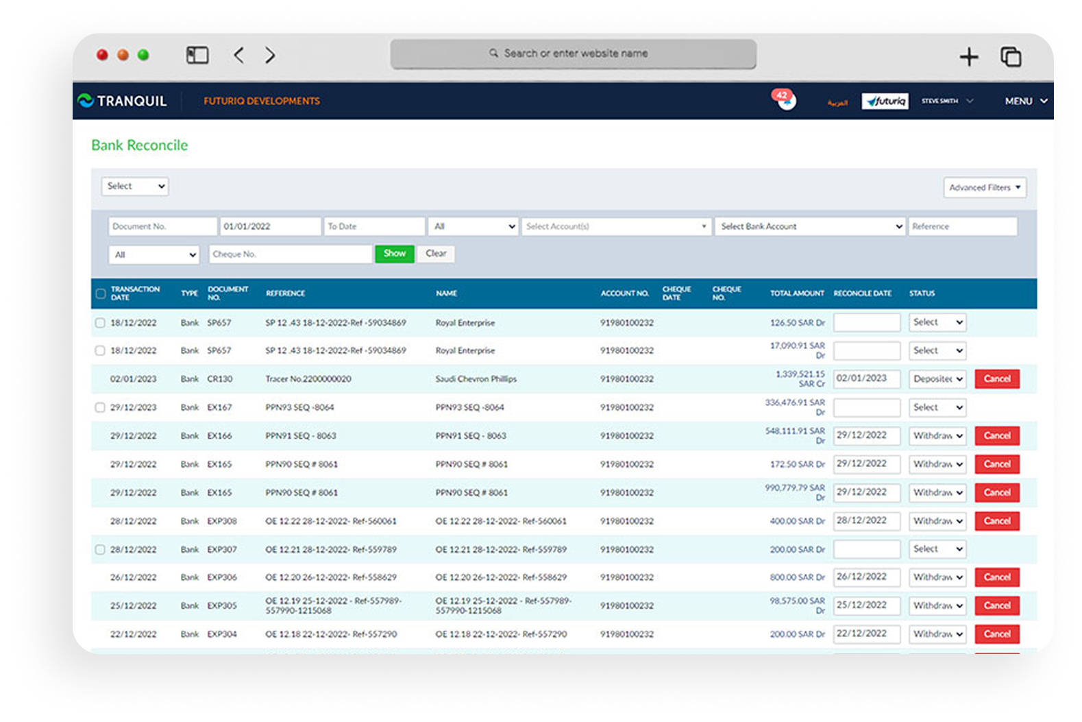
Task: Click the Tranquil logo icon
Action: (86, 101)
